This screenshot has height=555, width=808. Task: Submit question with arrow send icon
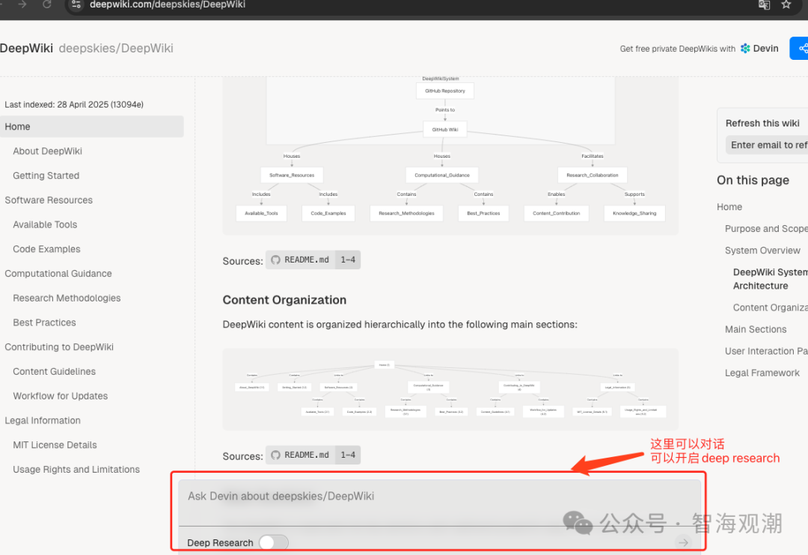coord(683,542)
